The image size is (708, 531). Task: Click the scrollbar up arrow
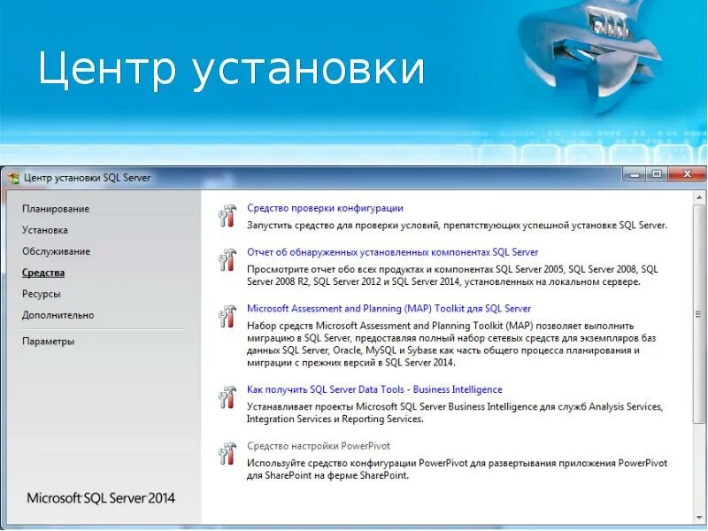point(699,197)
